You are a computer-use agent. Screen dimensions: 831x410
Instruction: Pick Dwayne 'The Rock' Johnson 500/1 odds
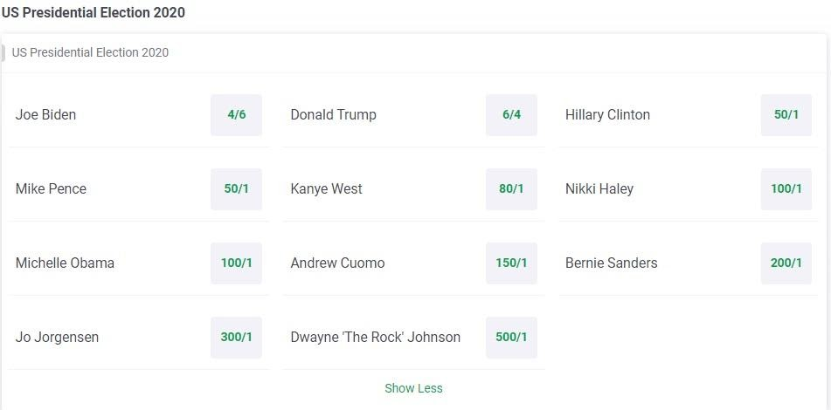511,337
